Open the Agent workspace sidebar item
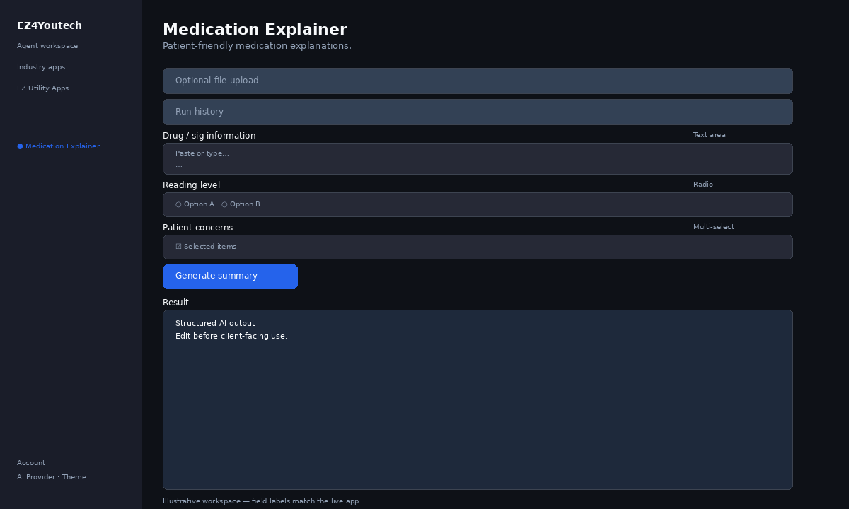Viewport: 849px width, 509px height. [47, 46]
